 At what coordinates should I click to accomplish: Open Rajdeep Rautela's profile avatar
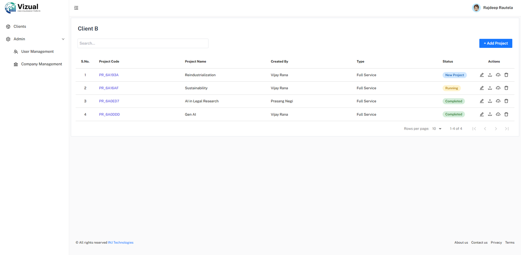(476, 8)
